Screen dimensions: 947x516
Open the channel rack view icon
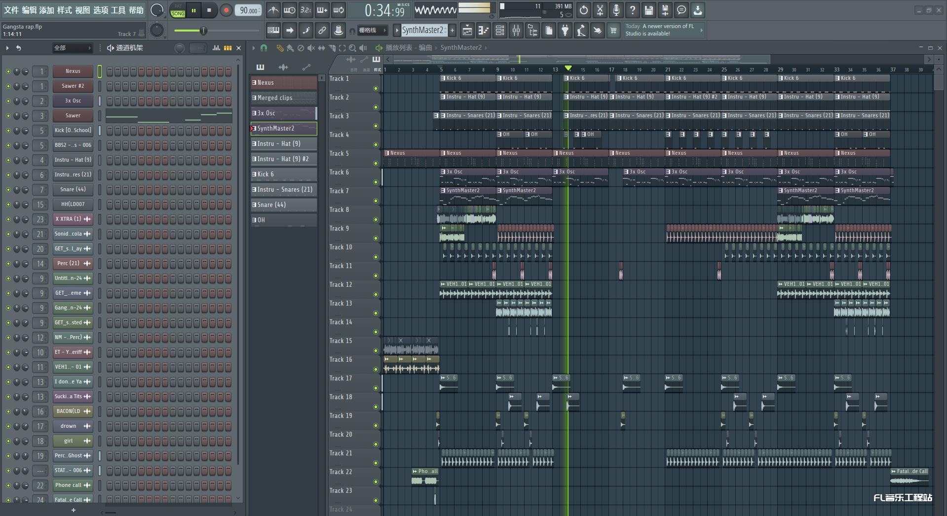tap(500, 31)
